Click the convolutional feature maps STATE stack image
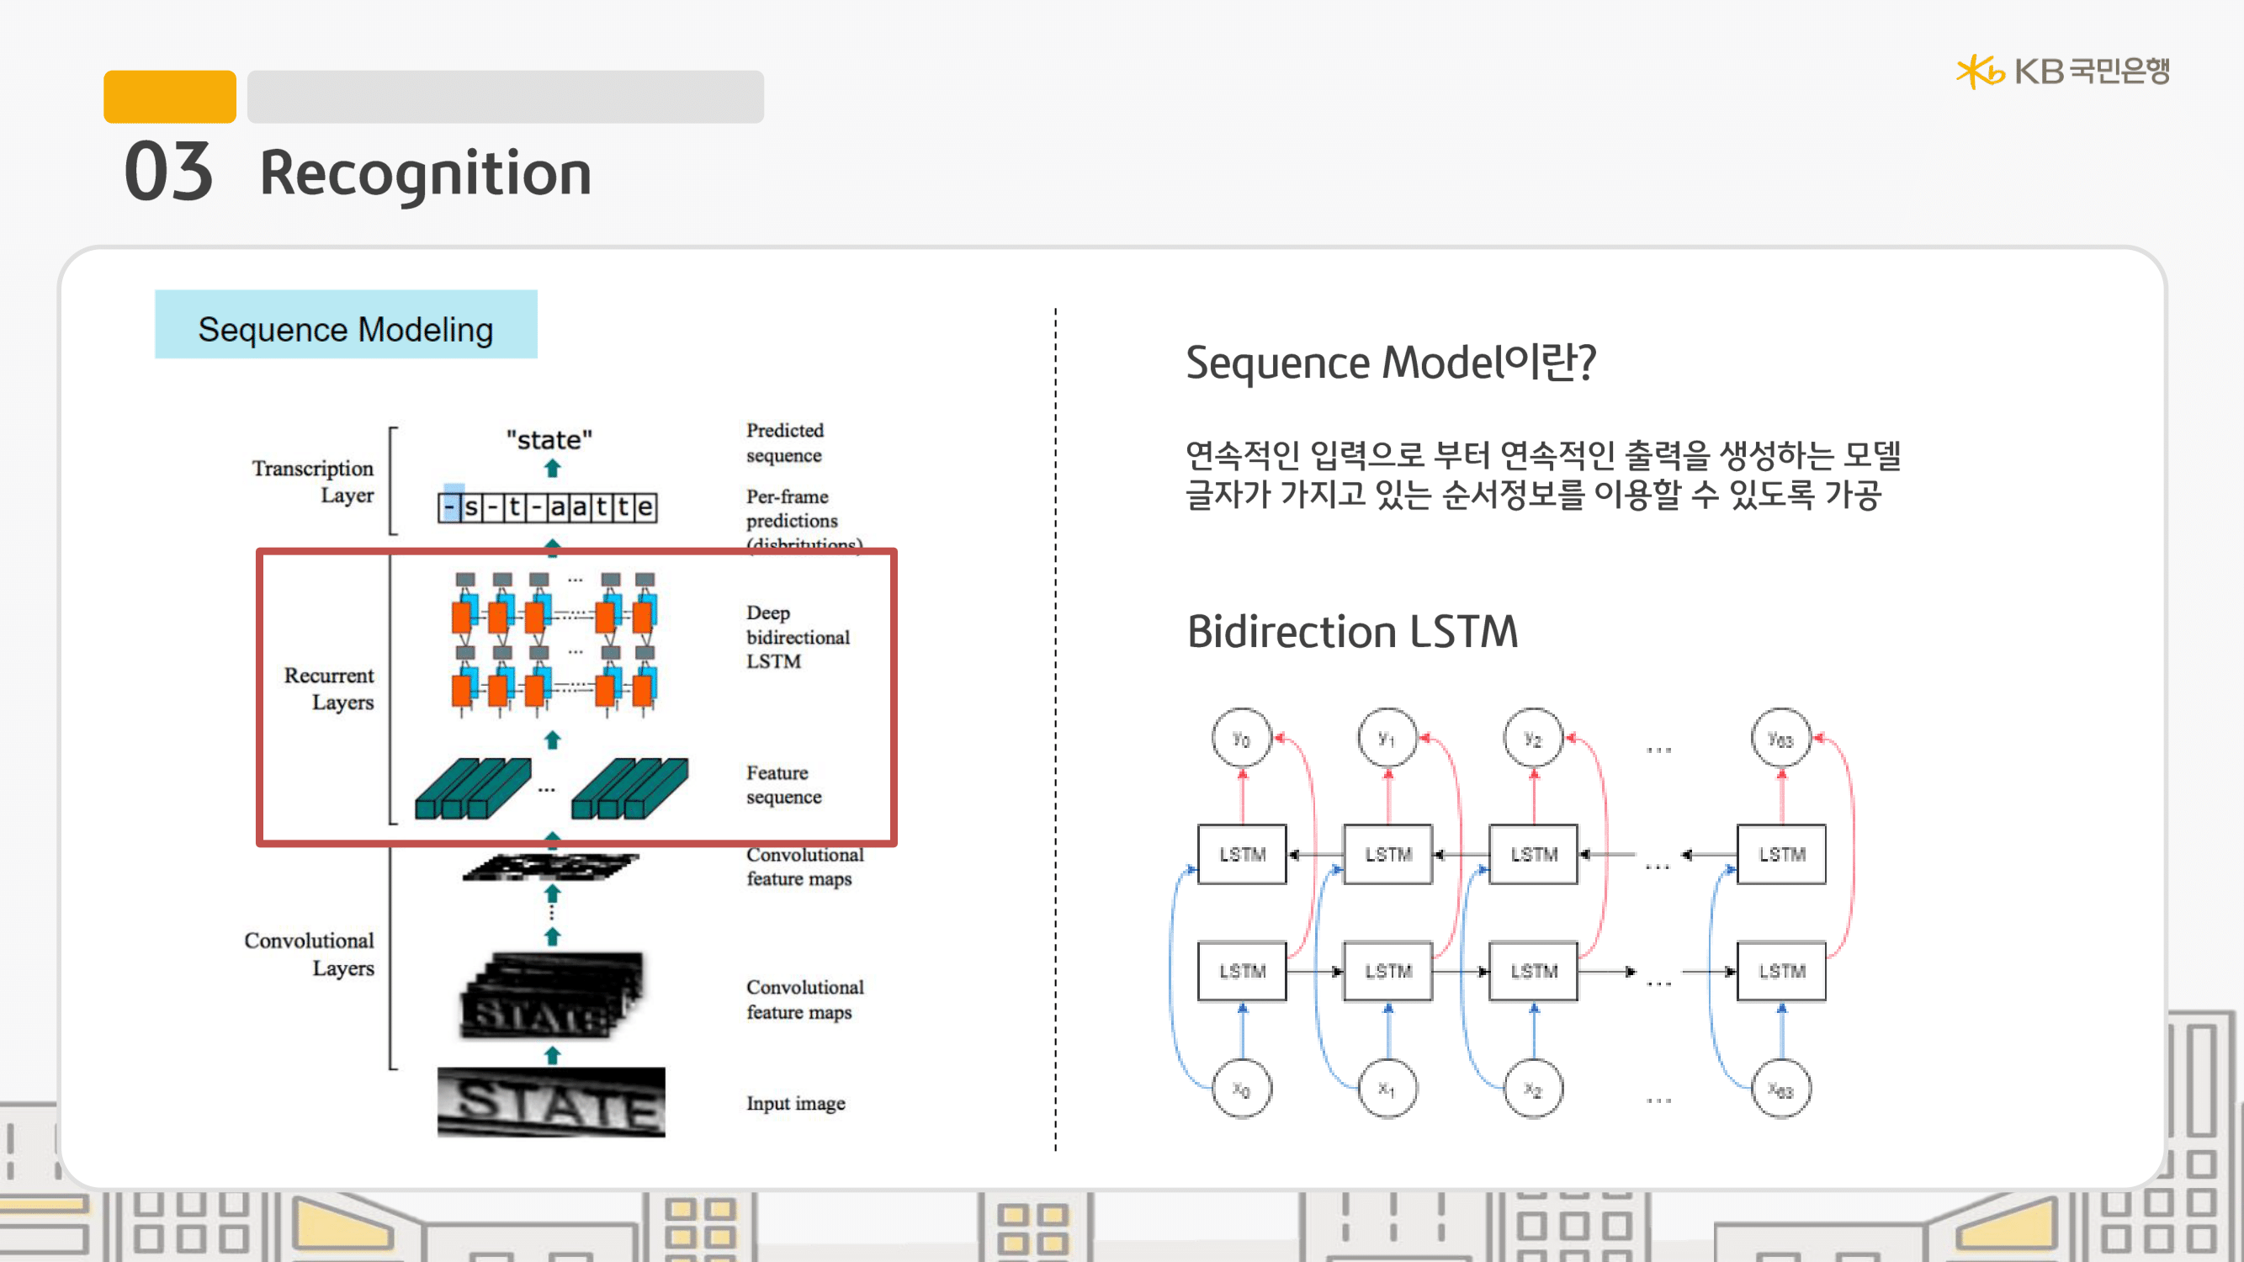 tap(552, 995)
